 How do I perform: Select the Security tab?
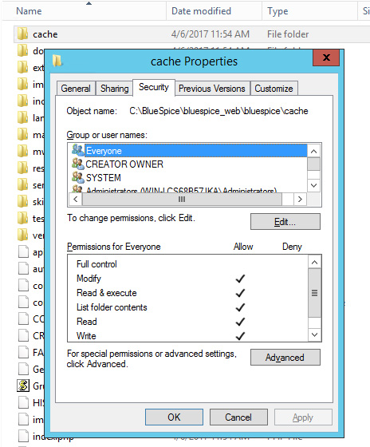154,87
